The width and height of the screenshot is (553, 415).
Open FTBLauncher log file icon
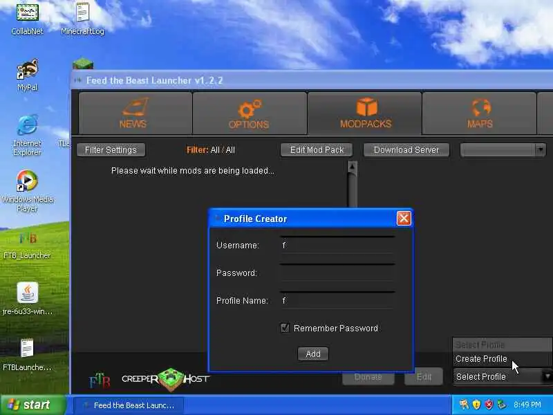[x=27, y=354]
